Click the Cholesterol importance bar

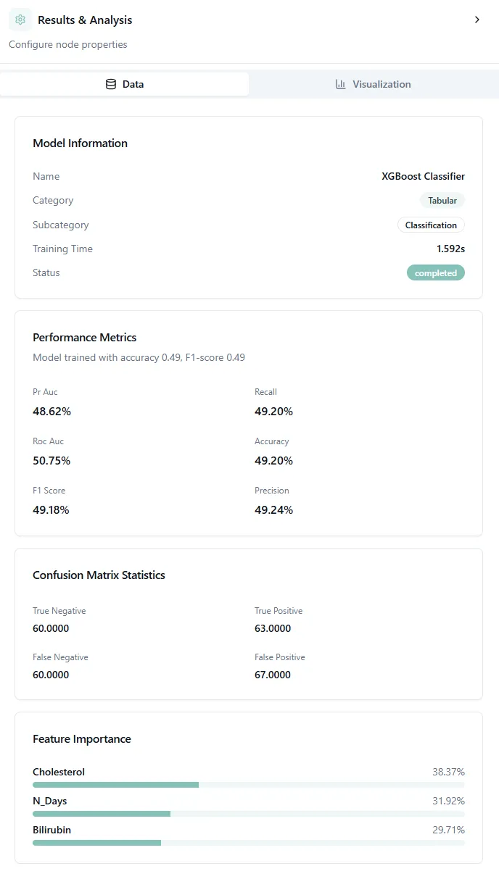pos(248,785)
